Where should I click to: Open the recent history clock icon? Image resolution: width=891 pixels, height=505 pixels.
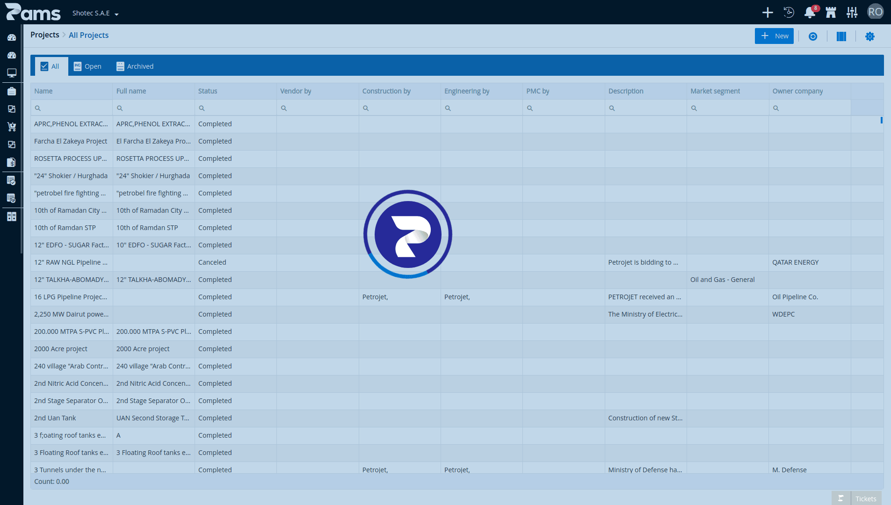[789, 13]
